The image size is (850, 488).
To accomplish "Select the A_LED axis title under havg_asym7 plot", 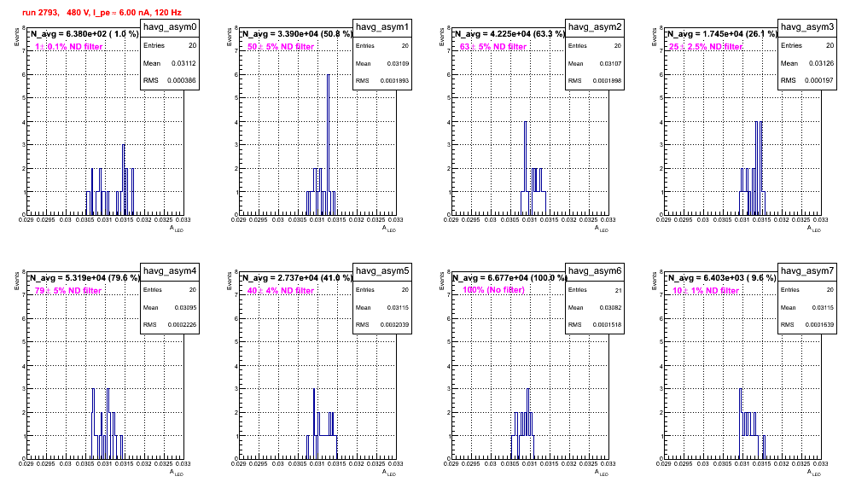I will pos(814,473).
